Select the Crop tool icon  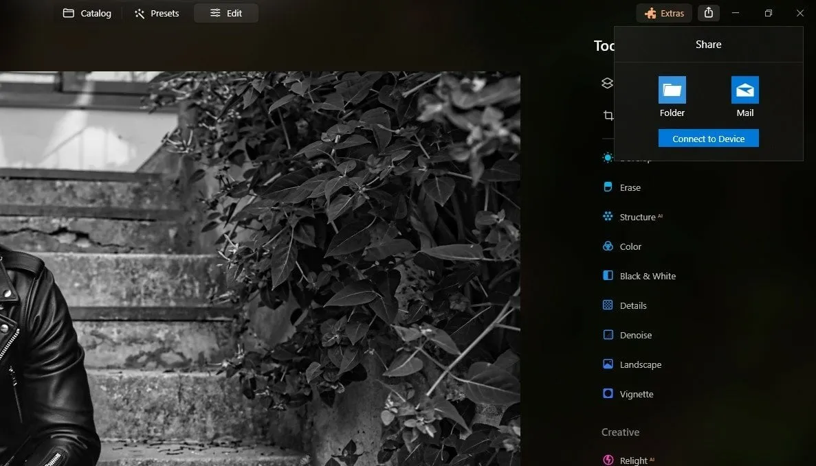pyautogui.click(x=608, y=116)
